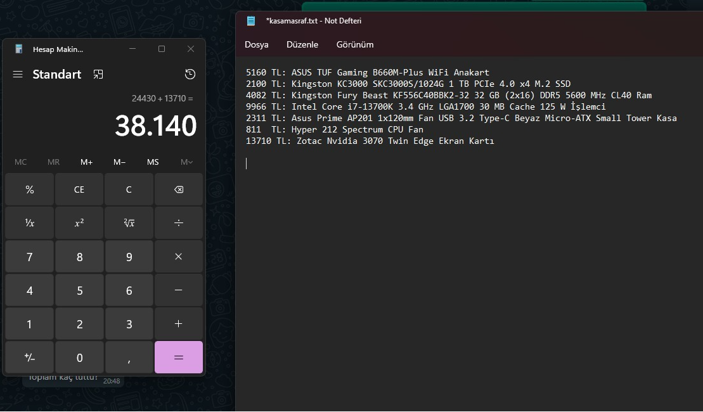
Task: Click the multiplication operator key
Action: pyautogui.click(x=178, y=257)
